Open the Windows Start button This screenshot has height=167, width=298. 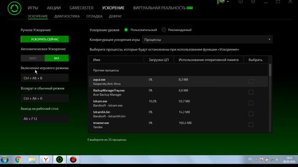[x=5, y=160]
